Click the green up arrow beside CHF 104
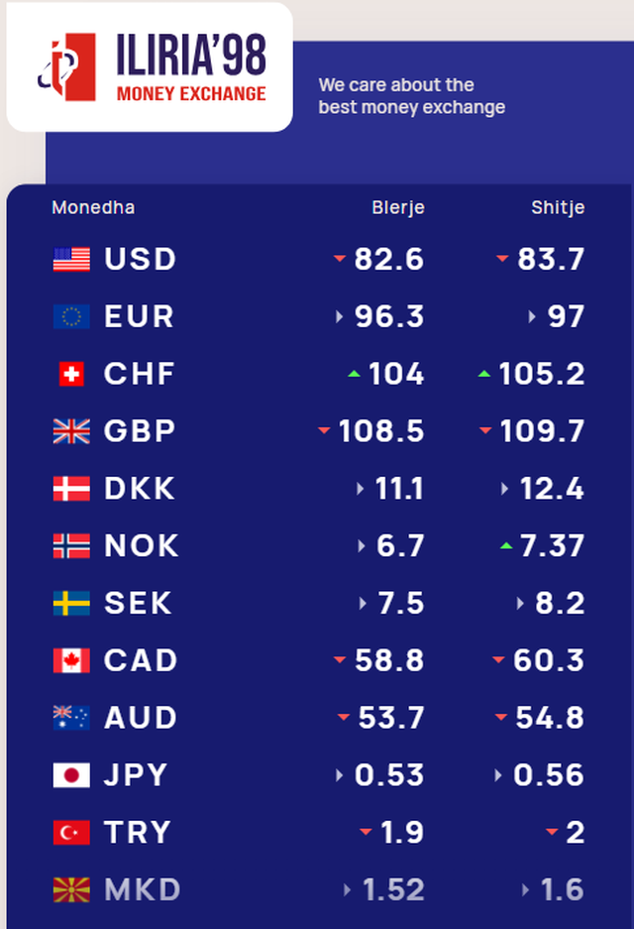 (x=354, y=375)
